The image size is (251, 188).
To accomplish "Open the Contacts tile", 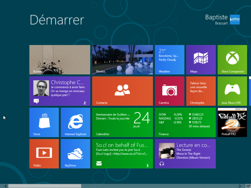I will 122,91.
